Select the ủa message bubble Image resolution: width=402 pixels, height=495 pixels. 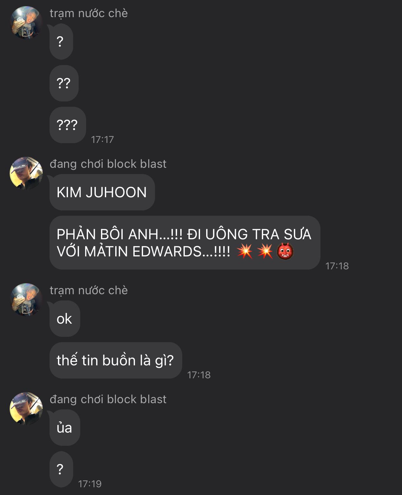click(x=65, y=428)
